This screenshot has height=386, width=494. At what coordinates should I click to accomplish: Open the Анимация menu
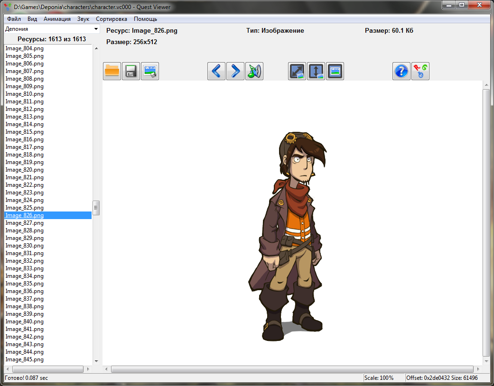pyautogui.click(x=57, y=19)
